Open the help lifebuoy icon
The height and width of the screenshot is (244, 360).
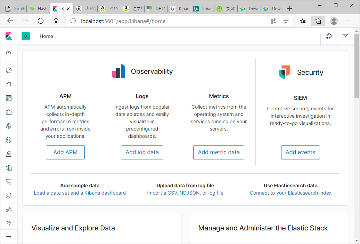tap(329, 36)
